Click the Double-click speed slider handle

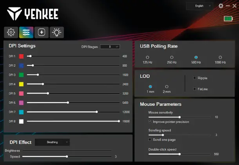[179, 154]
